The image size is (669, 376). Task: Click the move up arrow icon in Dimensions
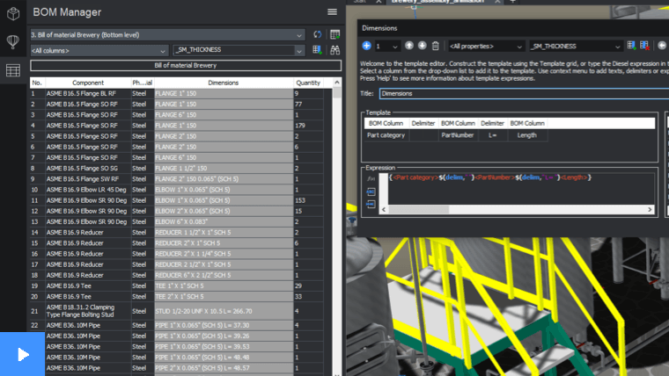409,46
